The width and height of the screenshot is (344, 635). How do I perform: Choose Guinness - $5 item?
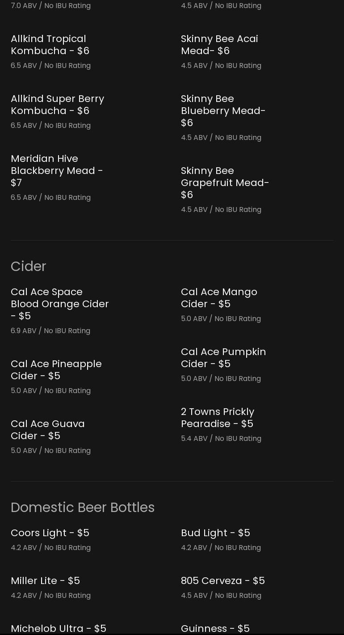point(215,628)
